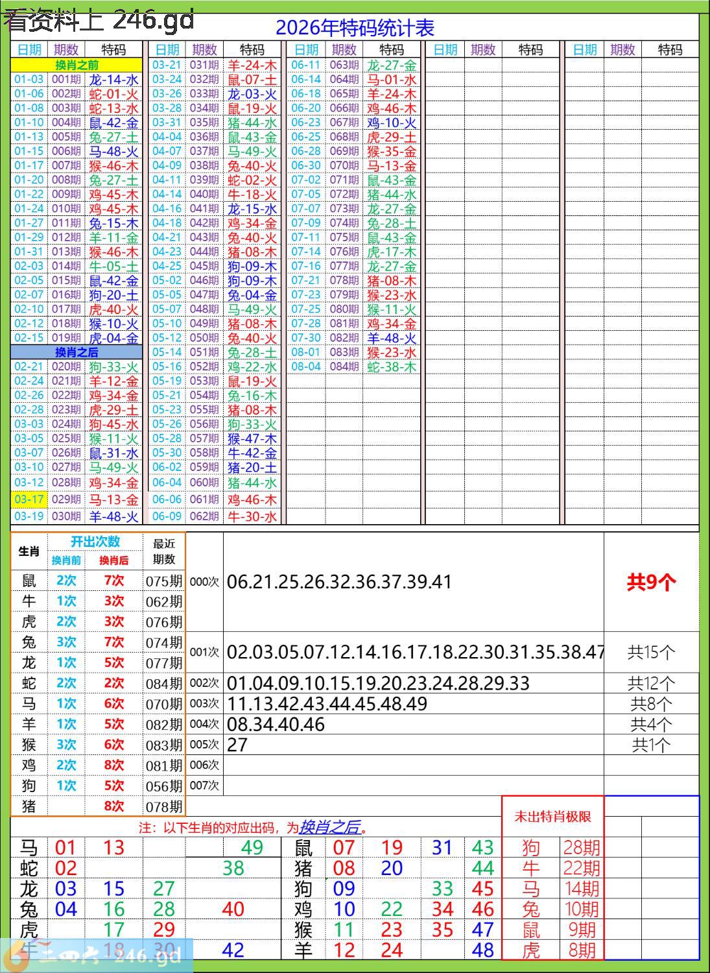710x973 pixels.
Task: Select period cell 084期
Action: coord(344,366)
